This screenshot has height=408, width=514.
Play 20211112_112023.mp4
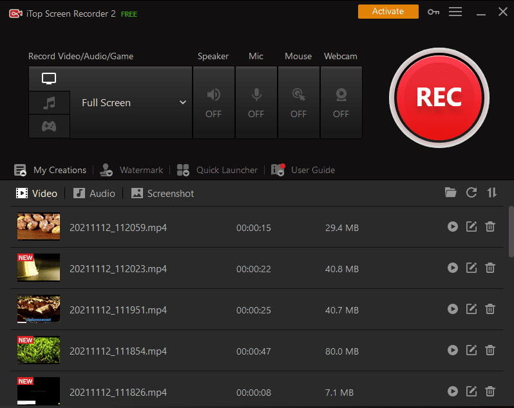click(x=453, y=268)
